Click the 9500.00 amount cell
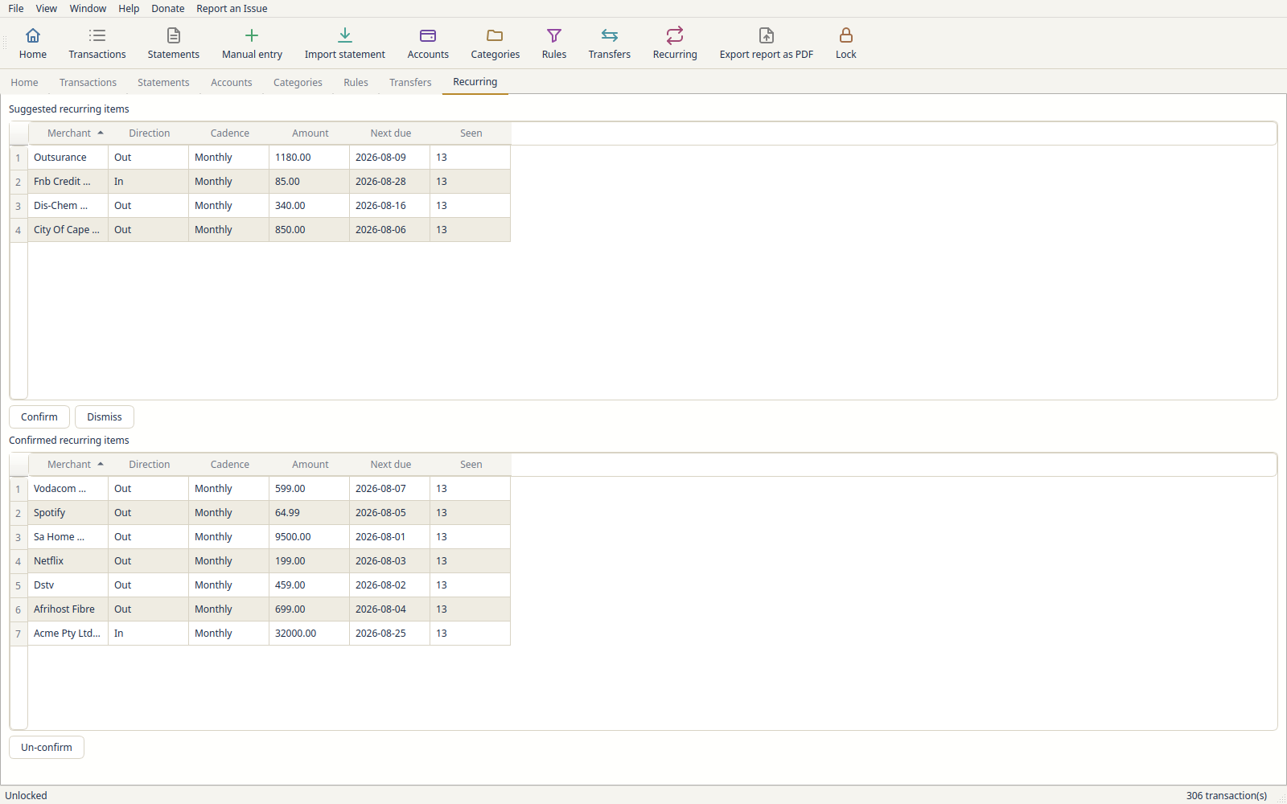The image size is (1287, 804). (310, 537)
